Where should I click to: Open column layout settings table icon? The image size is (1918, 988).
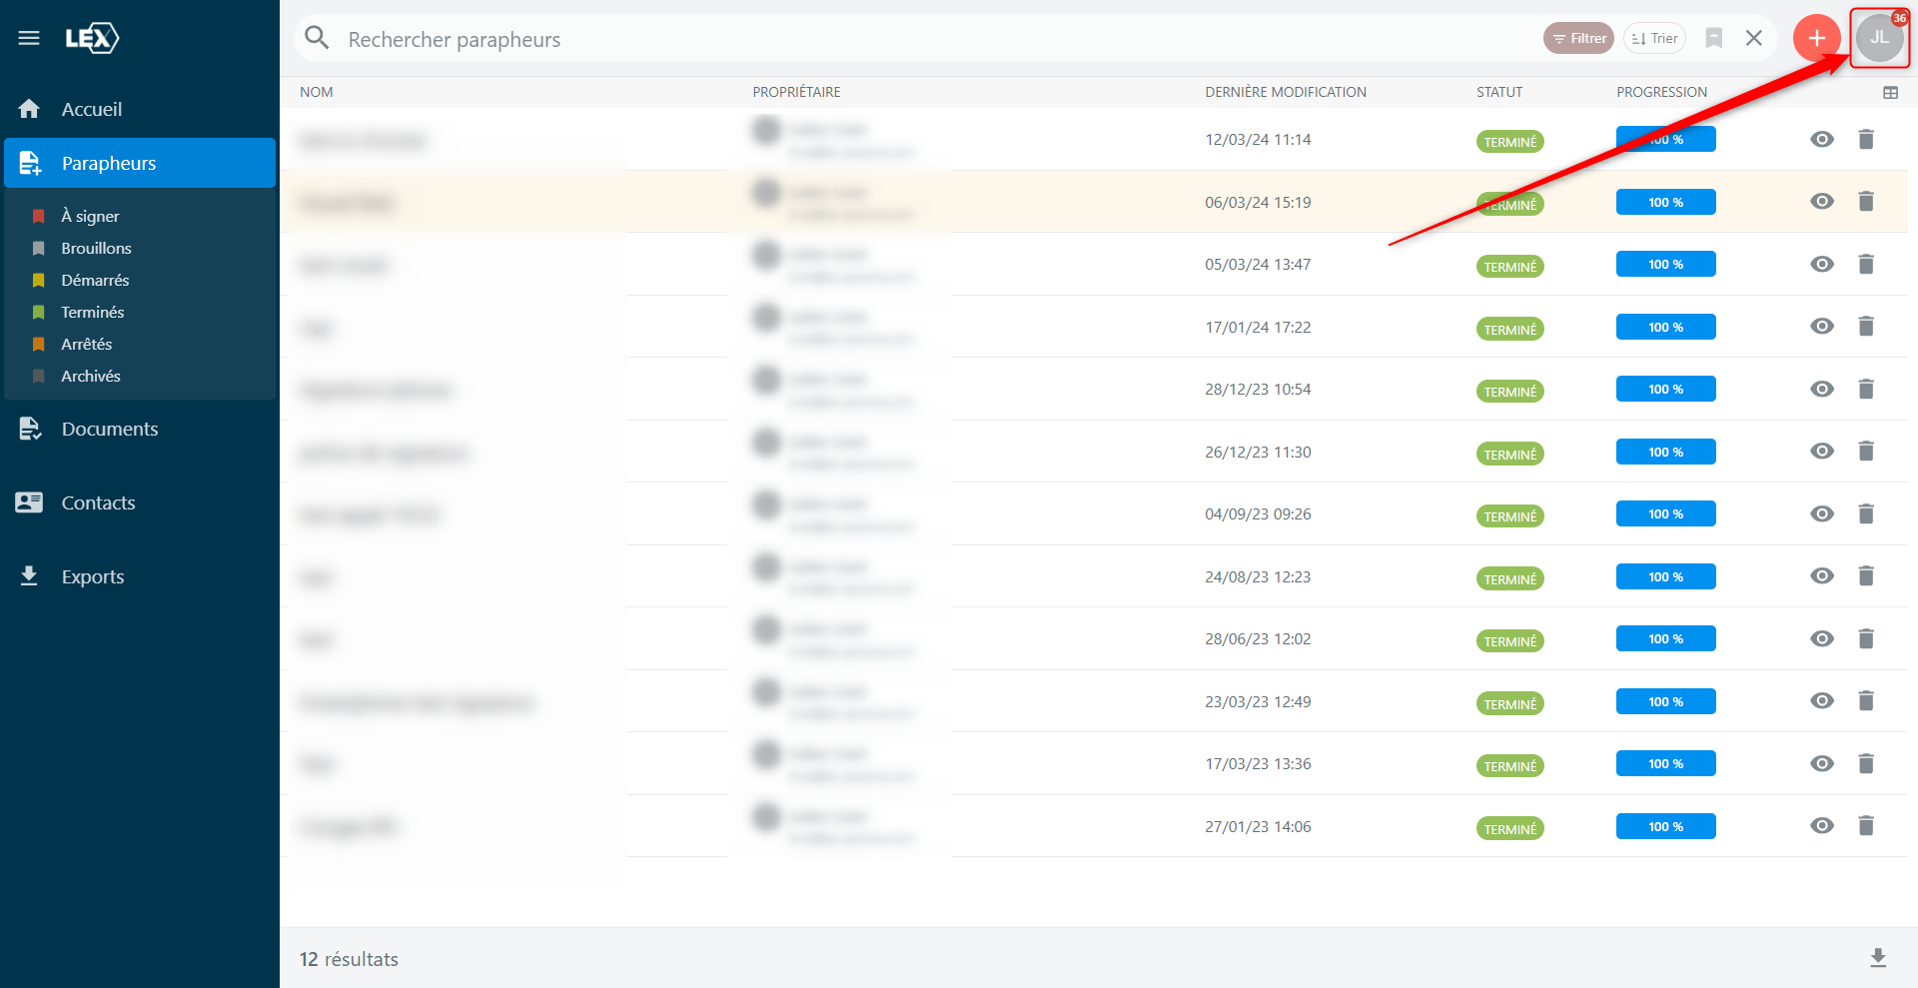coord(1890,93)
